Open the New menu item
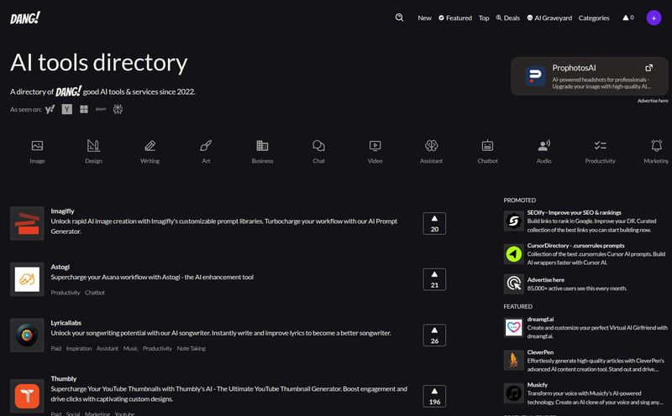This screenshot has width=672, height=416. (x=424, y=18)
